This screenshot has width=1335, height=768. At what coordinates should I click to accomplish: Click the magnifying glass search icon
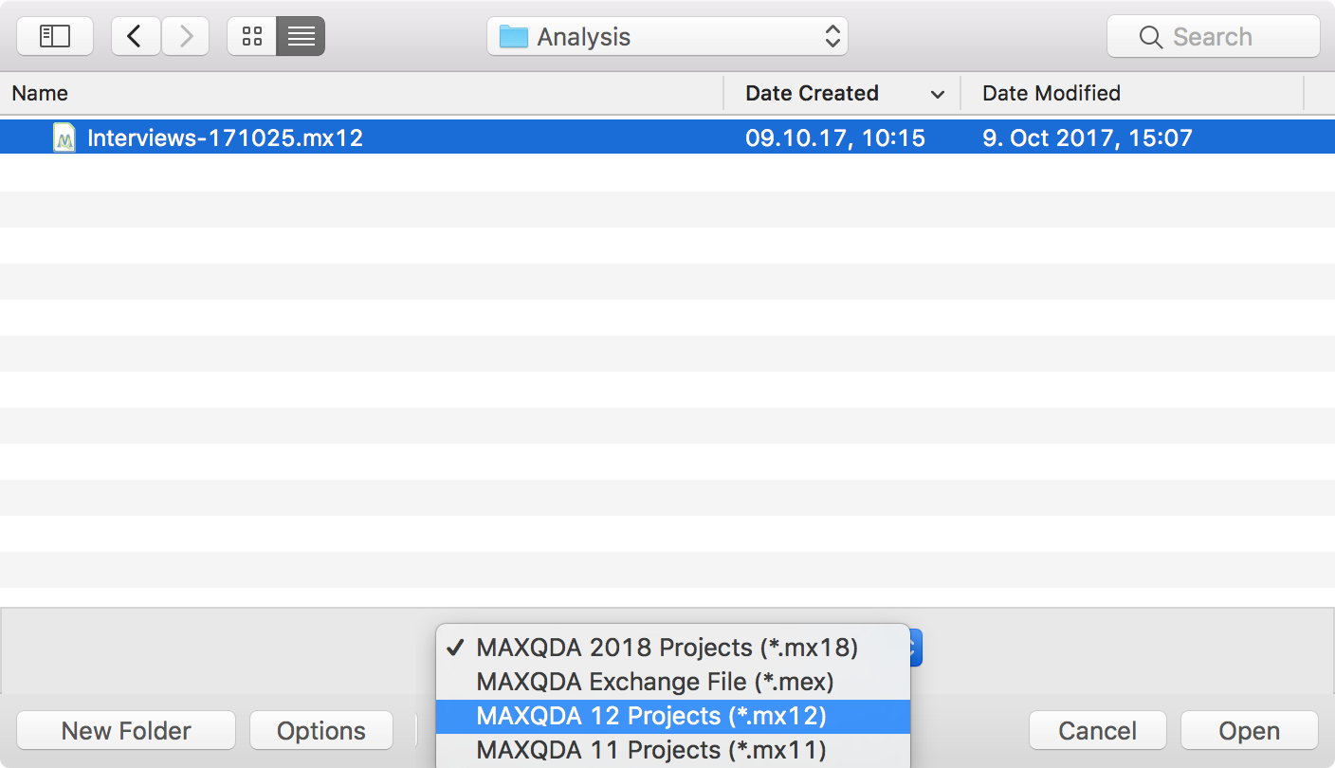click(1151, 37)
